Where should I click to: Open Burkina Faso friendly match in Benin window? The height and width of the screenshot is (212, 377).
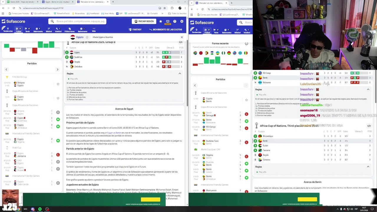pos(221,142)
